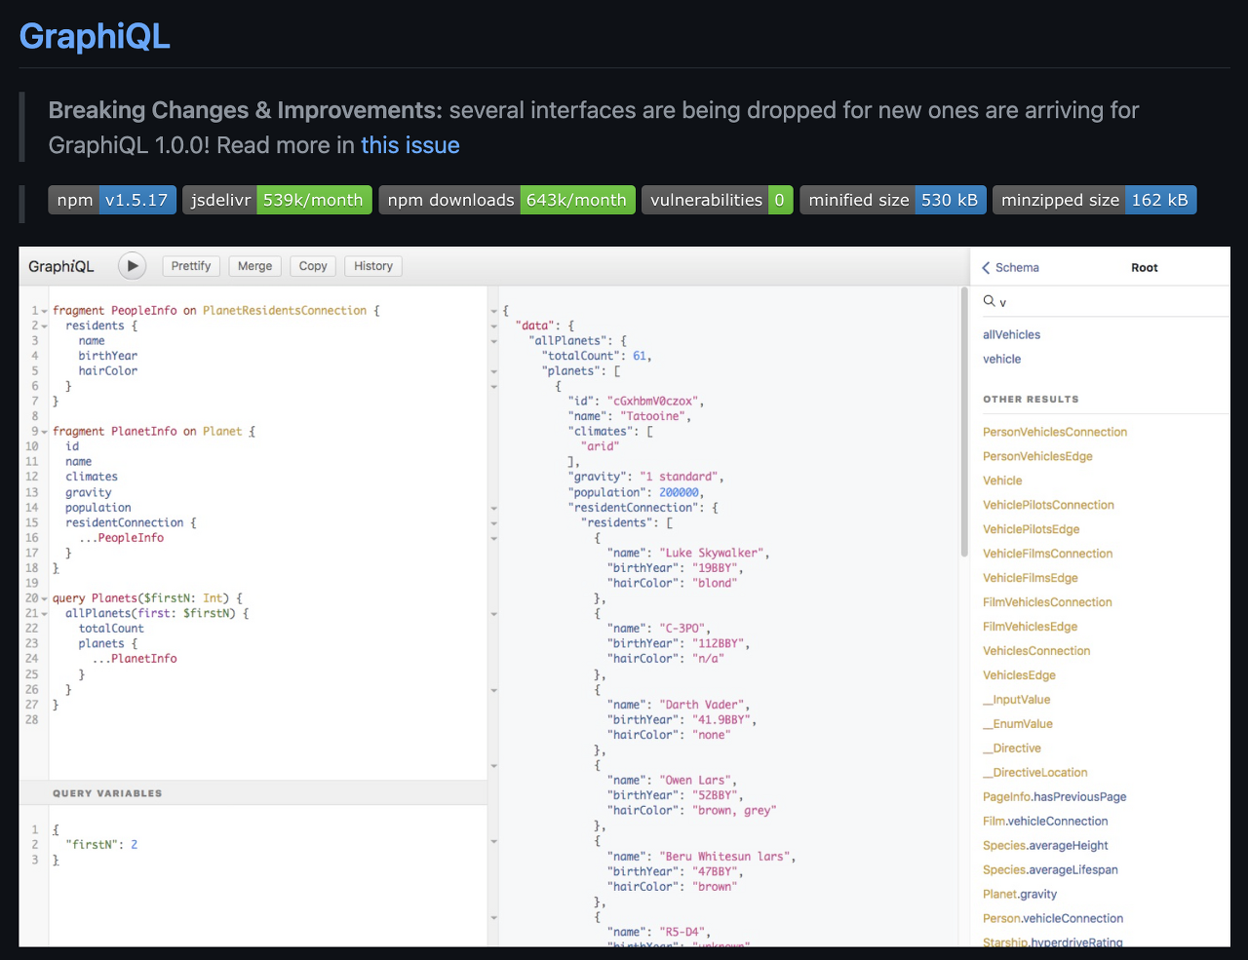Open 'this issue' link
The width and height of the screenshot is (1248, 960).
(x=410, y=145)
